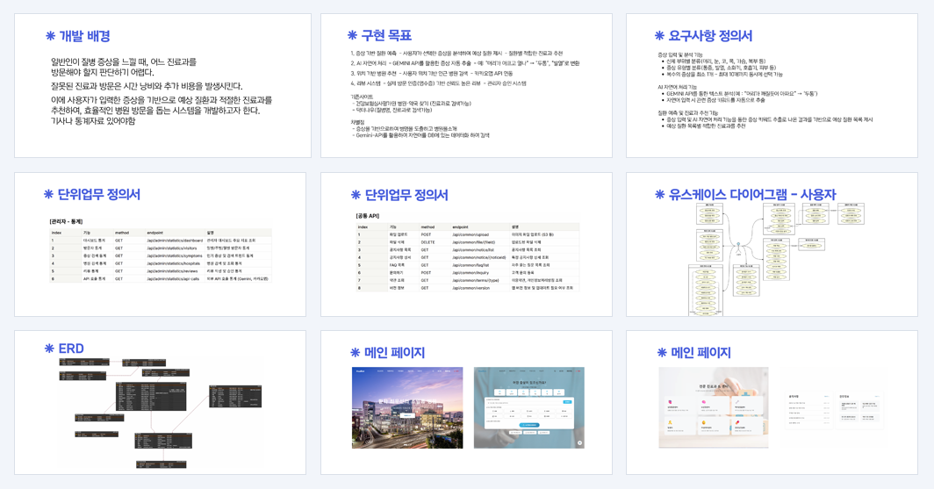Click the ERD database diagram image
Viewport: 934px width, 489px height.
pyautogui.click(x=160, y=413)
